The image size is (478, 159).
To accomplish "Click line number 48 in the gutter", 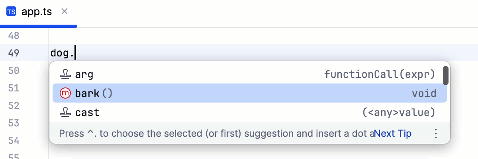I will [x=14, y=36].
